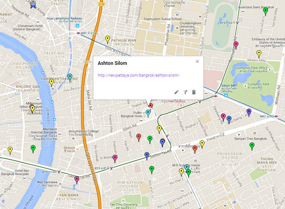The width and height of the screenshot is (285, 209).
Task: Click the yellow pin above Phi Chai 2
Action: [181, 172]
